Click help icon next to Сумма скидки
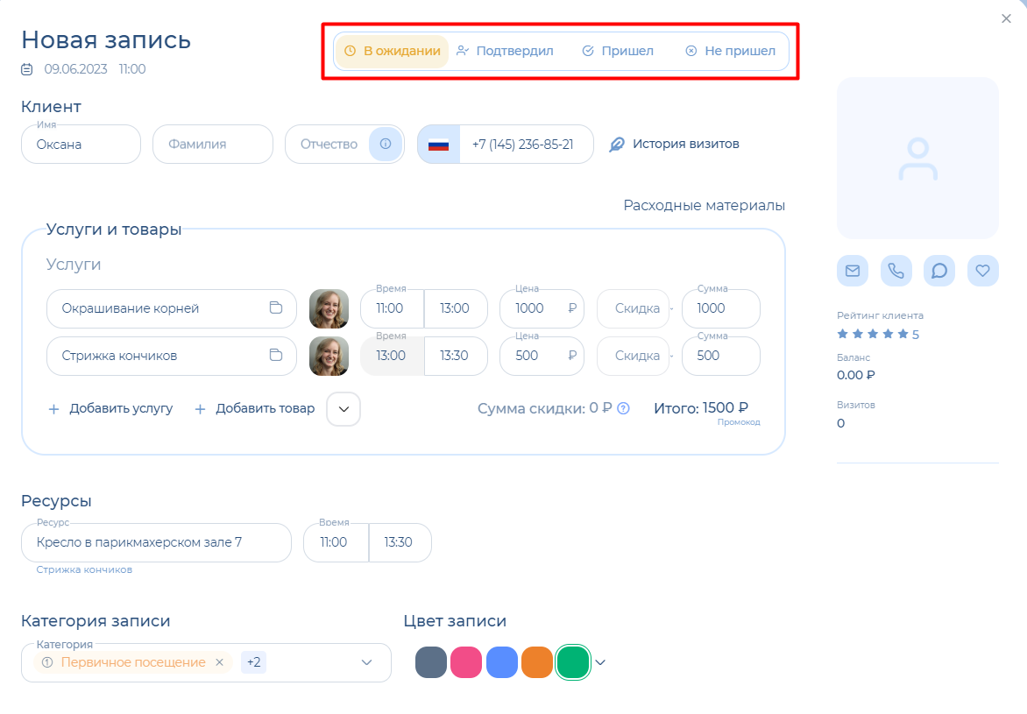Viewport: 1027px width, 714px height. pos(623,408)
